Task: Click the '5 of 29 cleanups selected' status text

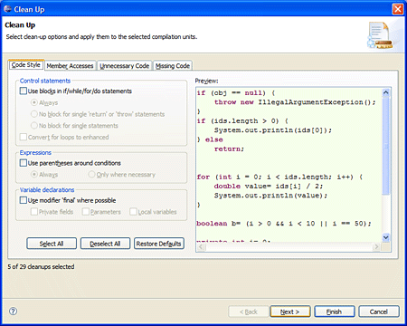Action: coord(41,266)
